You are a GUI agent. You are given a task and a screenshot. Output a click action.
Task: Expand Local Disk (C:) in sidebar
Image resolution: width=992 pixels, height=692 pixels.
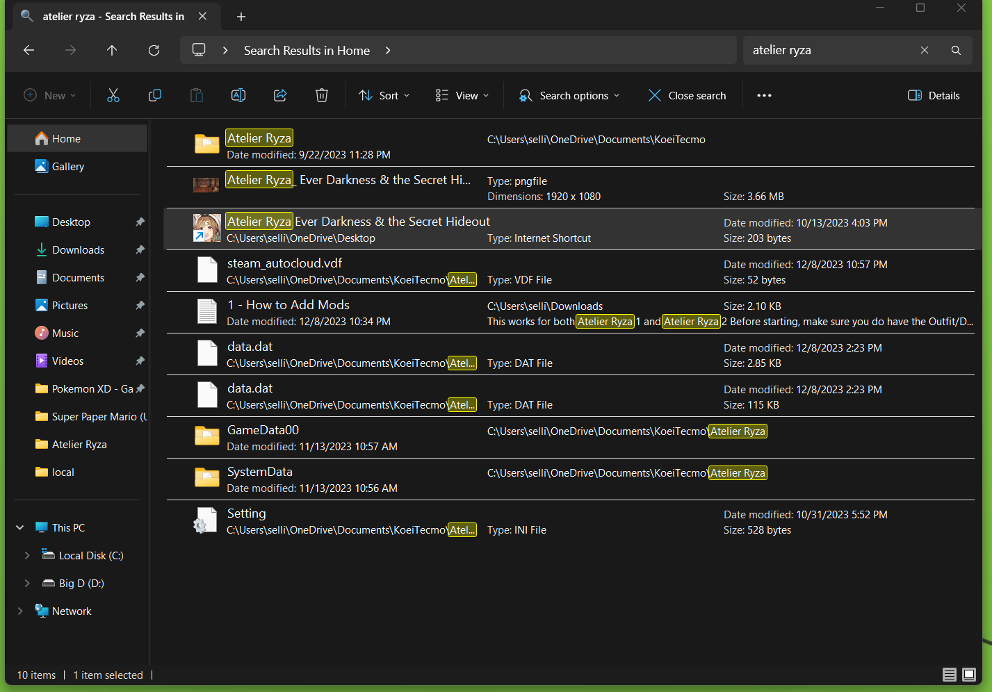tap(27, 556)
